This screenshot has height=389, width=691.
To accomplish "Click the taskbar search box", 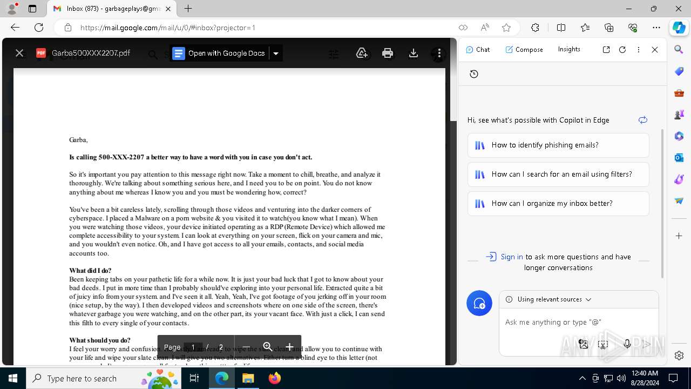I will coord(103,378).
